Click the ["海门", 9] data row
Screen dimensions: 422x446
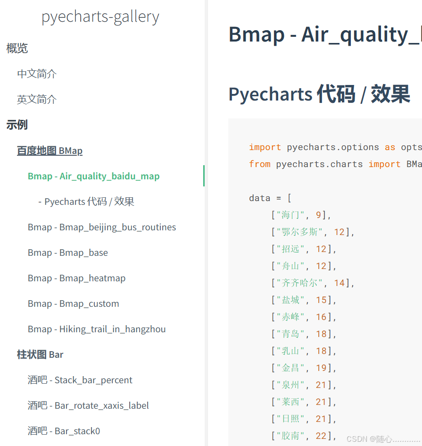click(301, 215)
